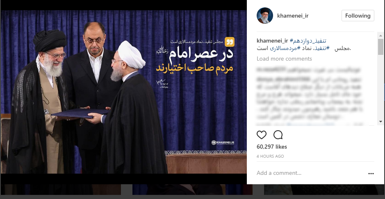Click khamenei_ir username in the caption
The height and width of the screenshot is (199, 385).
tap(272, 41)
